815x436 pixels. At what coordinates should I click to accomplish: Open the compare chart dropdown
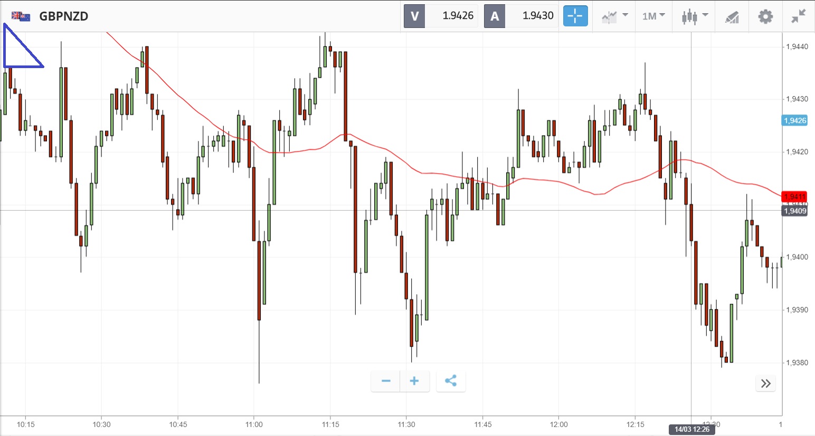click(614, 16)
